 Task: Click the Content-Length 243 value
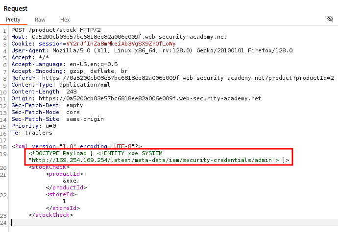(x=72, y=92)
